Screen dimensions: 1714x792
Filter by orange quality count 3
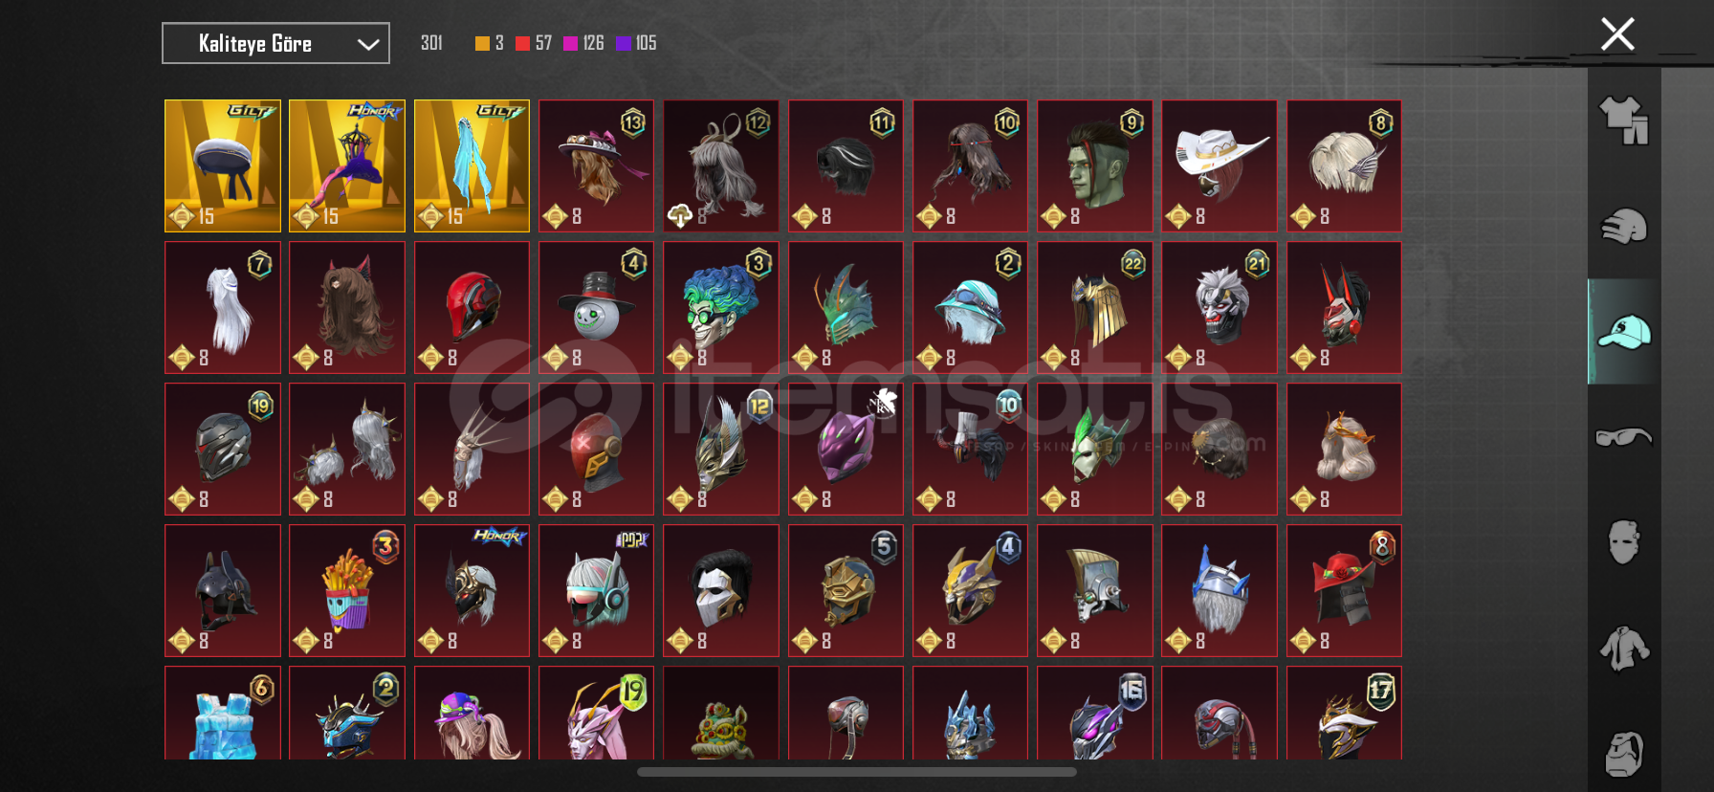[x=490, y=43]
